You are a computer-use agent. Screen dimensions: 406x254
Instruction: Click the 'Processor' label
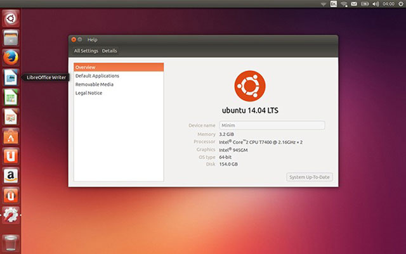pyautogui.click(x=204, y=142)
